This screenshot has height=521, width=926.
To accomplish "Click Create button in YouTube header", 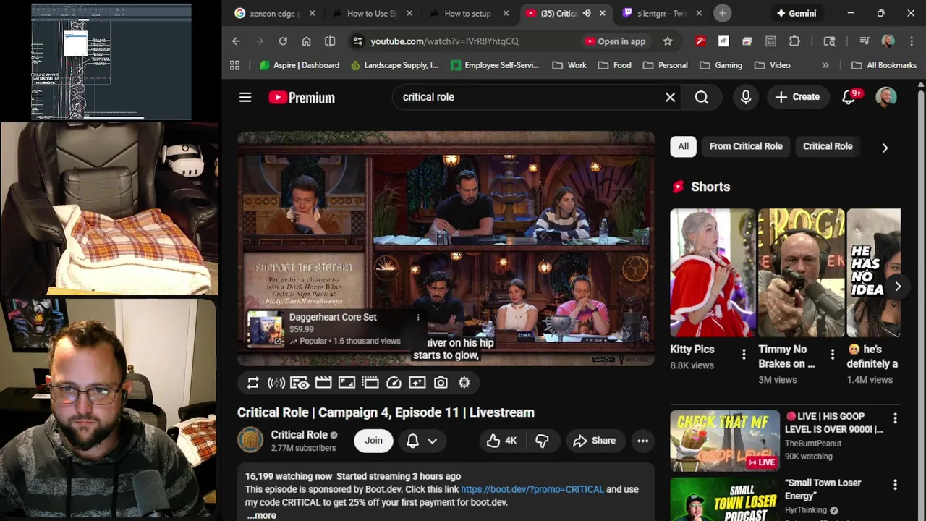I will click(x=797, y=97).
